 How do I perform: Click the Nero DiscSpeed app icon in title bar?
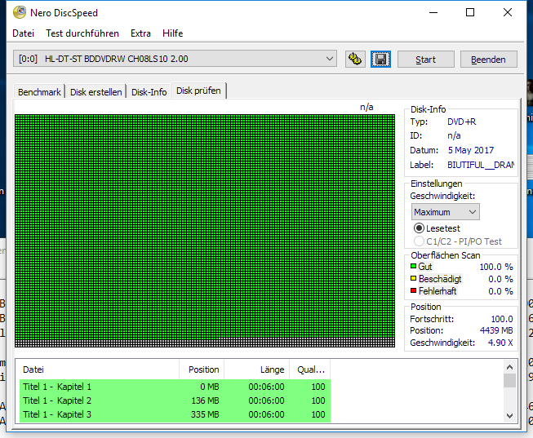[20, 12]
